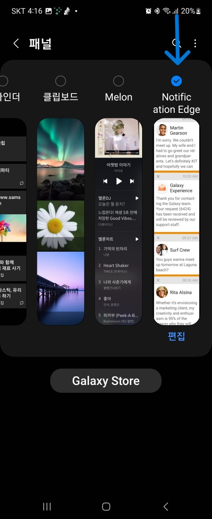
Task: Tap the SKT 4:16 clock text
Action: click(x=27, y=11)
